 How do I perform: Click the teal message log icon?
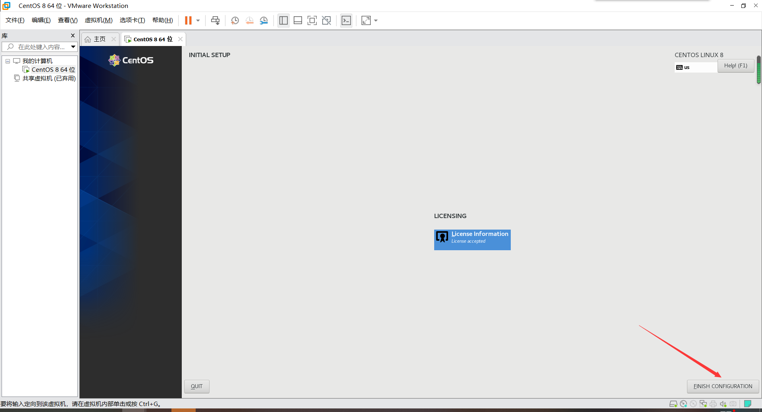pos(748,404)
